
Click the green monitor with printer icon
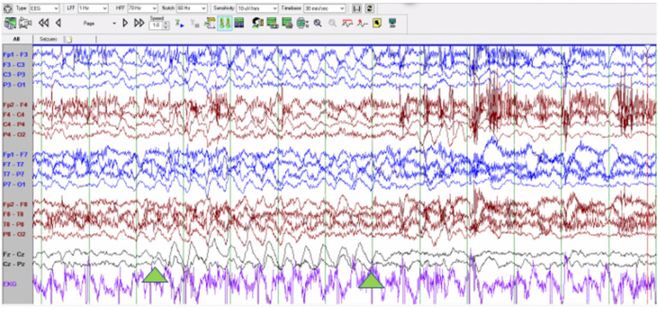coord(288,23)
